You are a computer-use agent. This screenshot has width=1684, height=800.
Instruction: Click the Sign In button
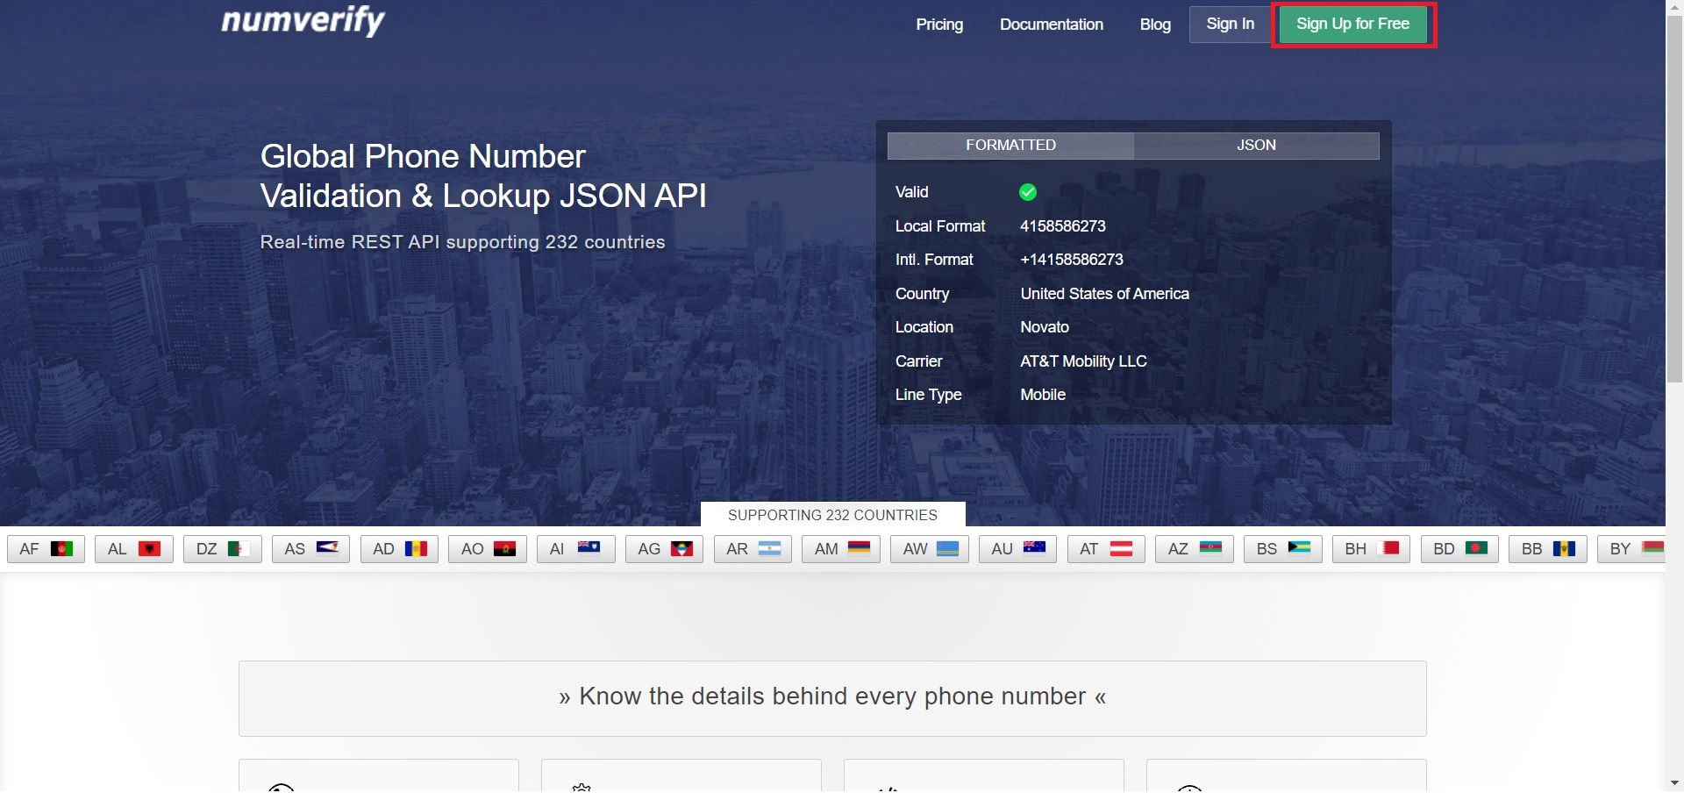pyautogui.click(x=1230, y=25)
